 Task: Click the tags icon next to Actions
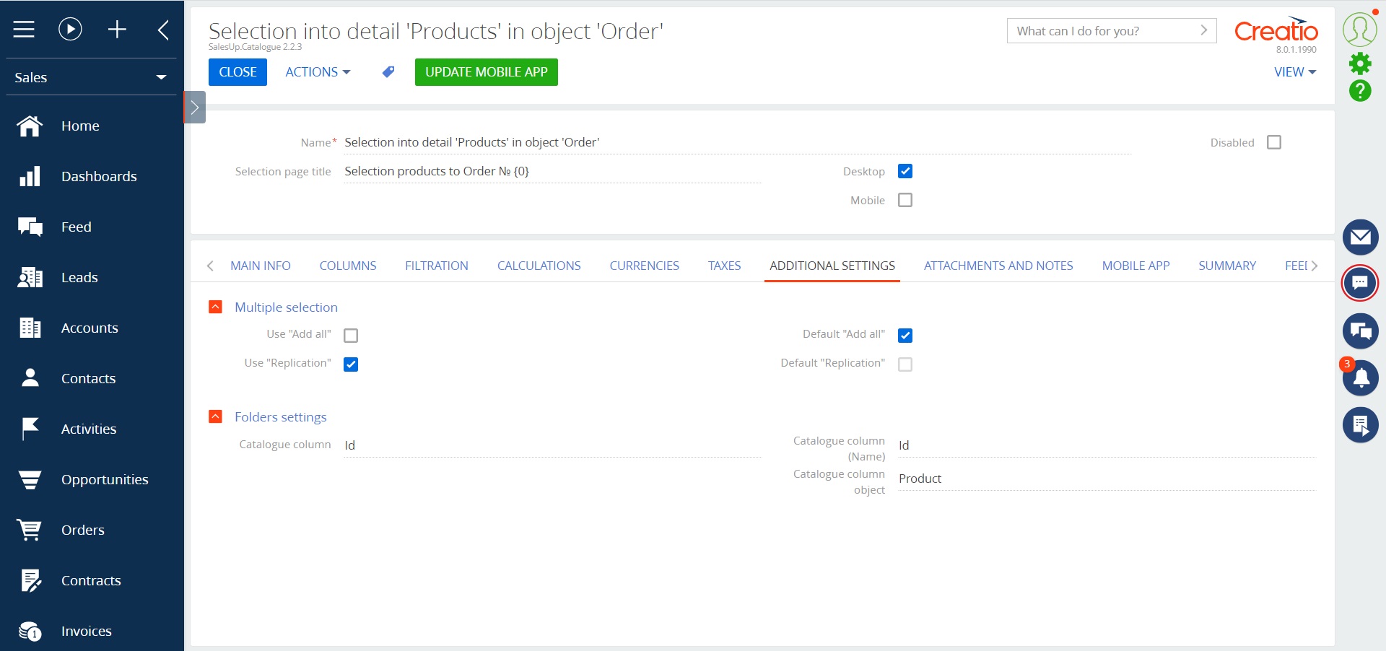click(x=388, y=72)
